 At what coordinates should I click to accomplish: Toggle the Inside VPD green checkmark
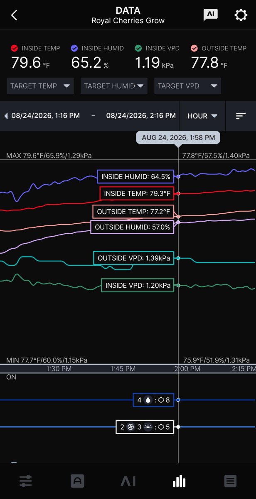tap(138, 48)
